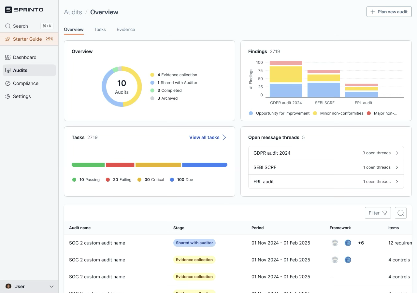Click the Filter button

[378, 213]
